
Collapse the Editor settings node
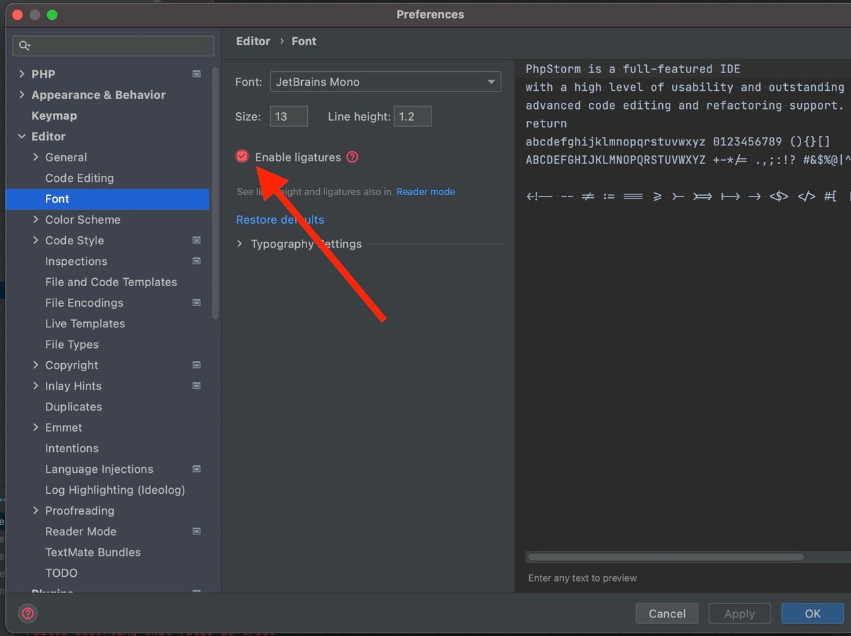22,136
